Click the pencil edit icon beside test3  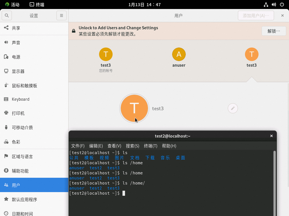pos(233,108)
